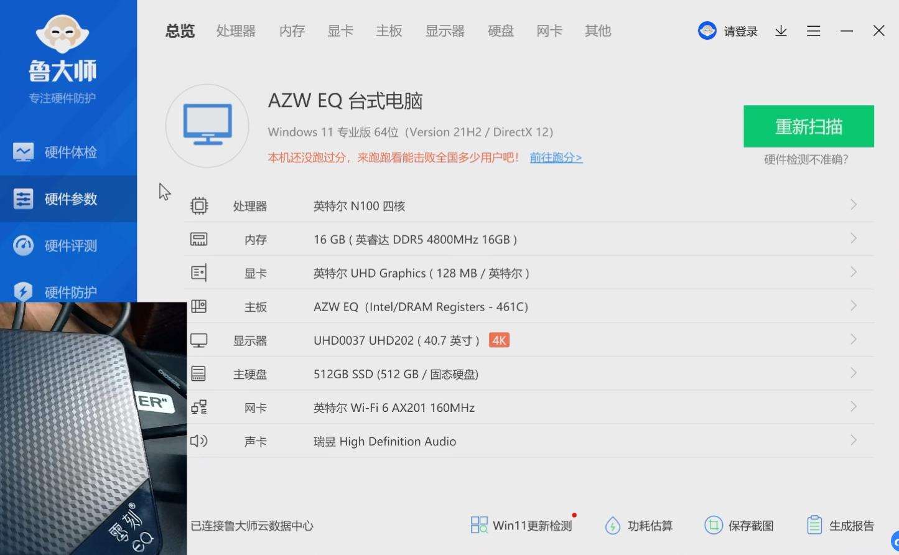Click 512GB SSD drive text
The height and width of the screenshot is (555, 899).
(x=396, y=374)
